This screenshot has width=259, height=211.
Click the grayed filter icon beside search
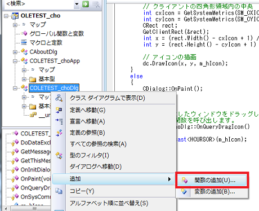[x=96, y=4]
